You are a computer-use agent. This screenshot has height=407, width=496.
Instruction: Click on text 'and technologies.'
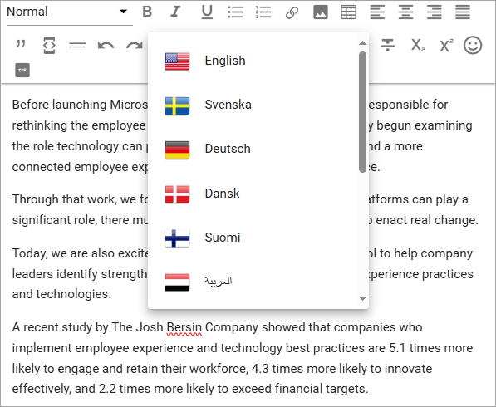(61, 294)
